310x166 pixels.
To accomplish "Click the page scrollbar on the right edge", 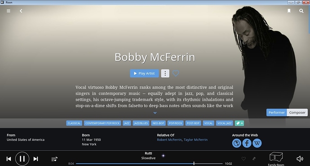I will pos(309,19).
